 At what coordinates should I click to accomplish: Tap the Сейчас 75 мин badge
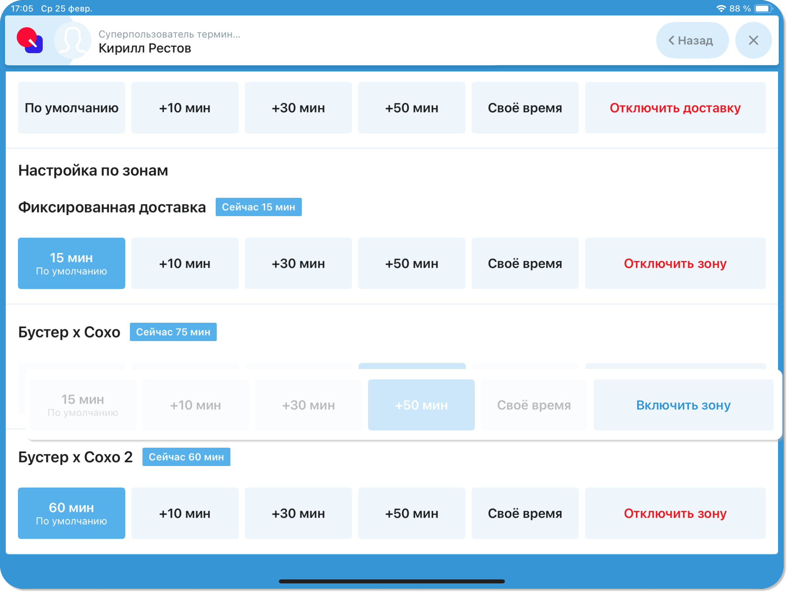tap(173, 332)
